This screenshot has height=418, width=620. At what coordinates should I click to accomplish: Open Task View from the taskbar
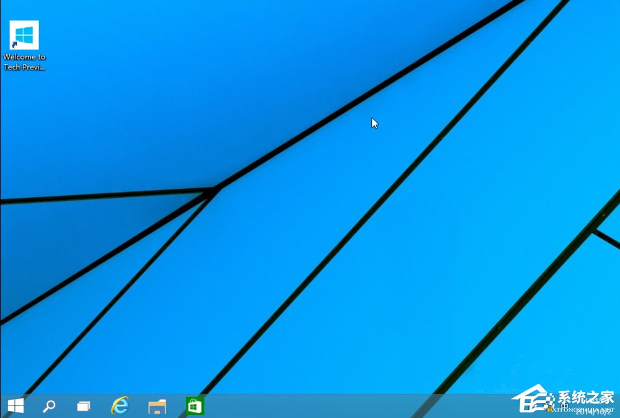(x=84, y=406)
